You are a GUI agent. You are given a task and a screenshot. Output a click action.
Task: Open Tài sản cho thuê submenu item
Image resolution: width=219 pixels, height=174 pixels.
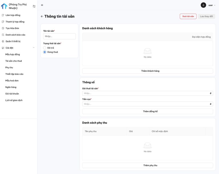point(13,61)
